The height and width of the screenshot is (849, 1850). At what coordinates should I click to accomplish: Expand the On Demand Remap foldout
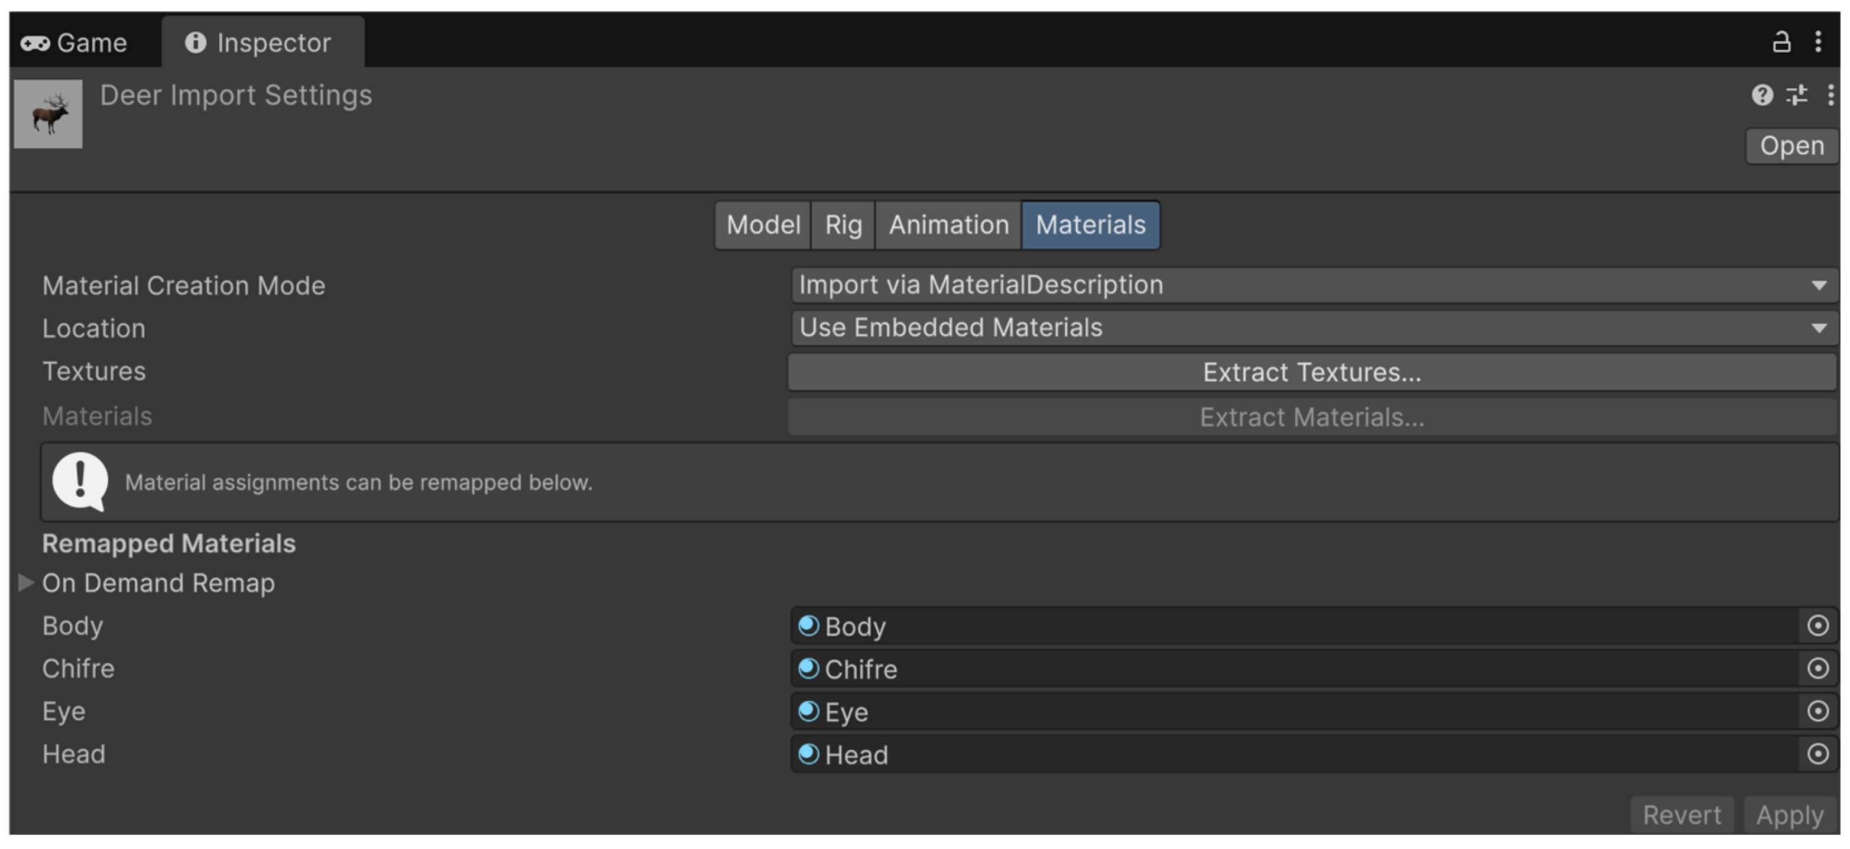(x=26, y=582)
